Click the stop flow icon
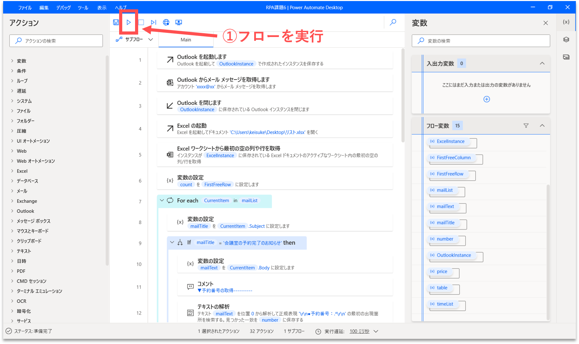This screenshot has height=344, width=579. (x=141, y=22)
